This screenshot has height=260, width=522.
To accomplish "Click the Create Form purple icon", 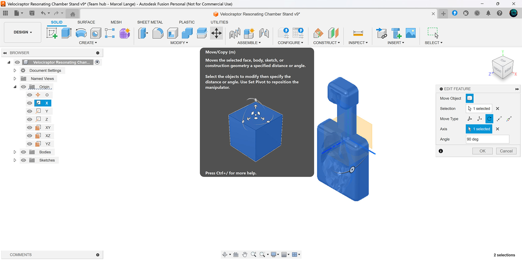I will tap(125, 33).
